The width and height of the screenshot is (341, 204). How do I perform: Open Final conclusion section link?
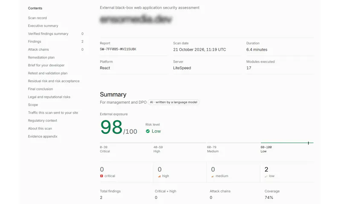(x=40, y=89)
